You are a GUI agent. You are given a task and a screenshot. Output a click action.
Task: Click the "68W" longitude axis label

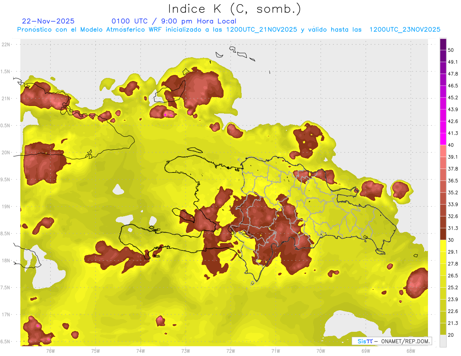(x=411, y=351)
